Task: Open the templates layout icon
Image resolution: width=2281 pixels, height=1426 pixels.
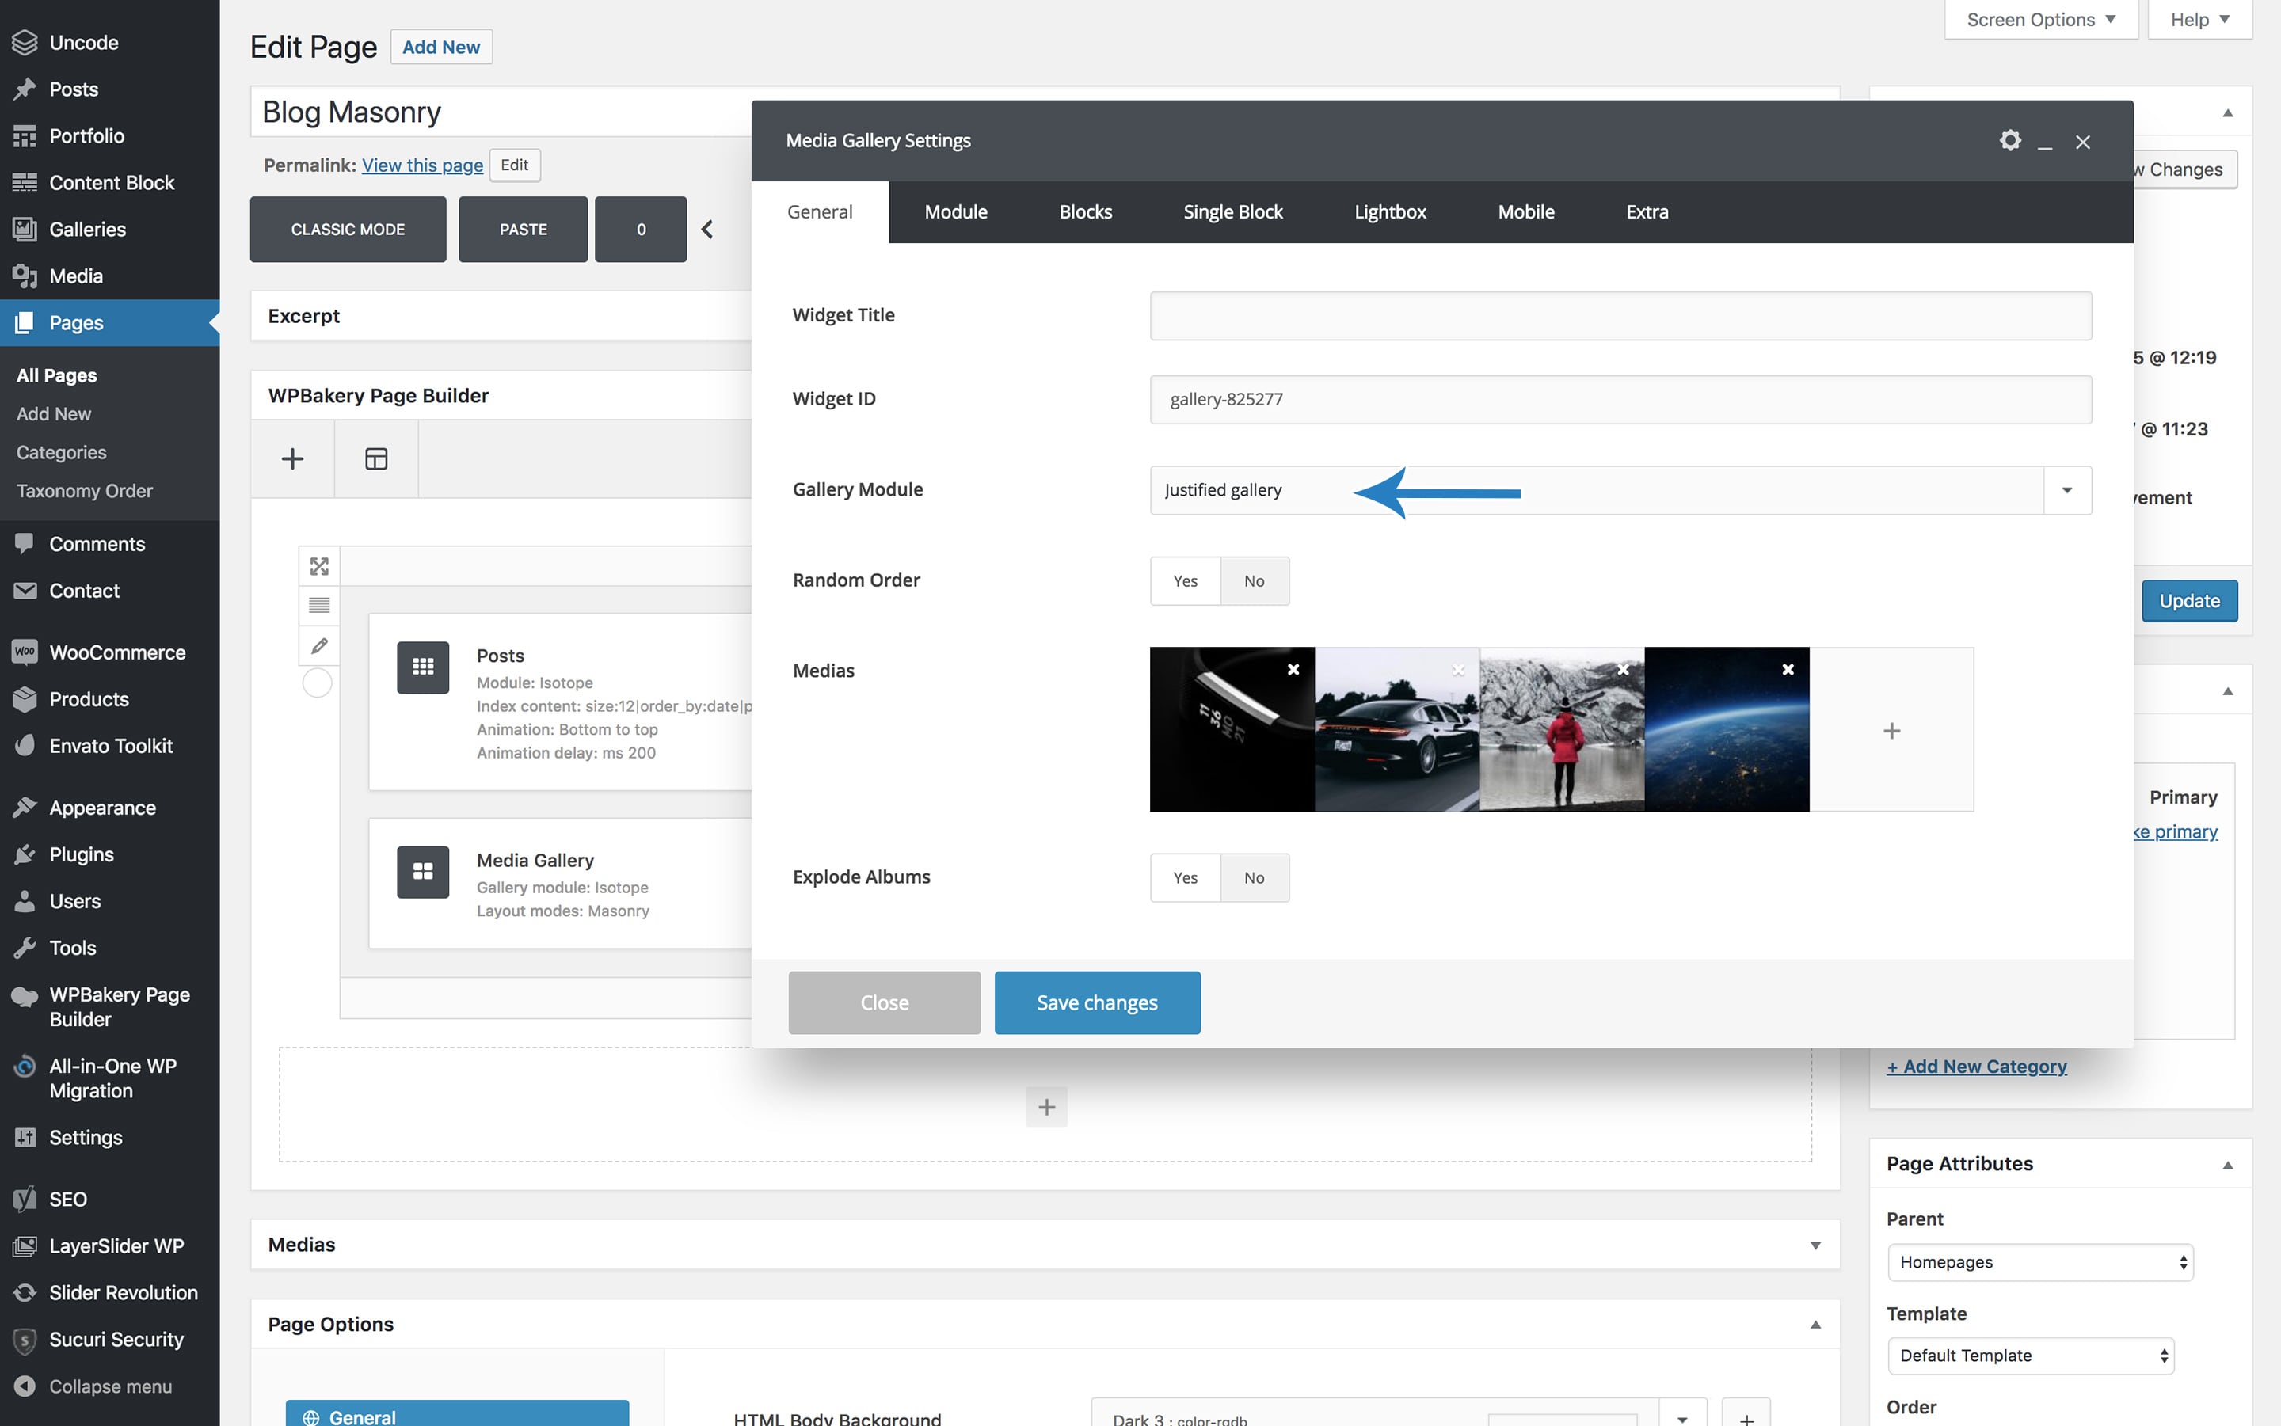Action: [375, 459]
